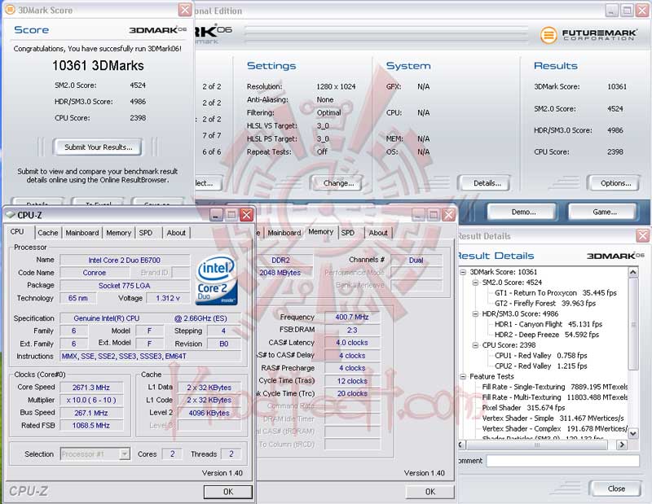Switch to the Cache tab in CPU-Z

pyautogui.click(x=48, y=233)
